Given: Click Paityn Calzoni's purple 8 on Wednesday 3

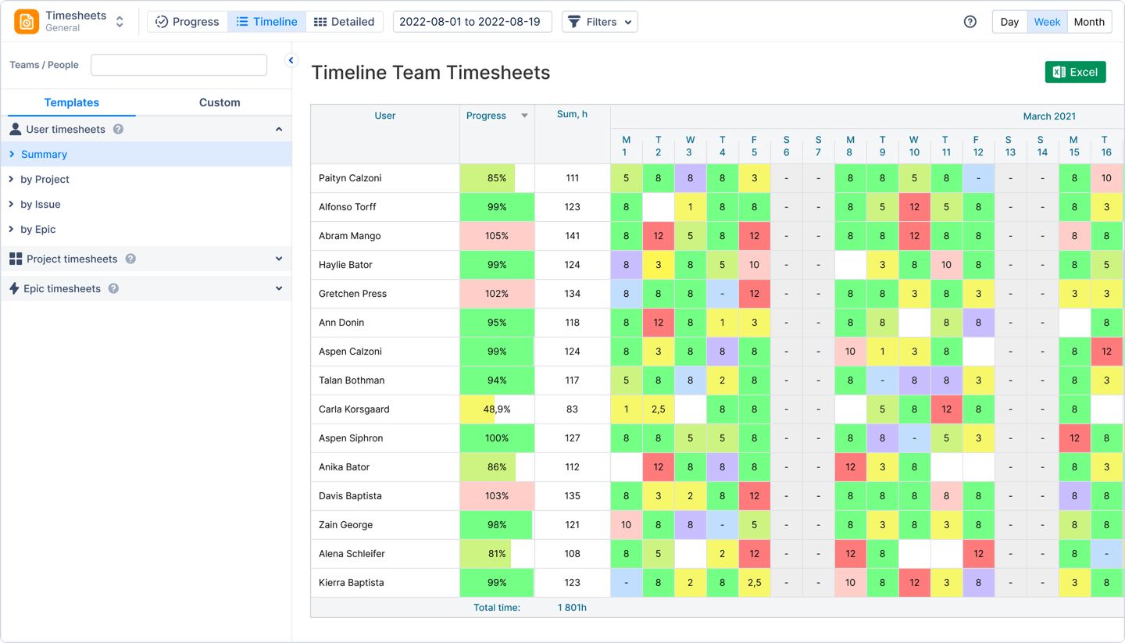Looking at the screenshot, I should (690, 178).
